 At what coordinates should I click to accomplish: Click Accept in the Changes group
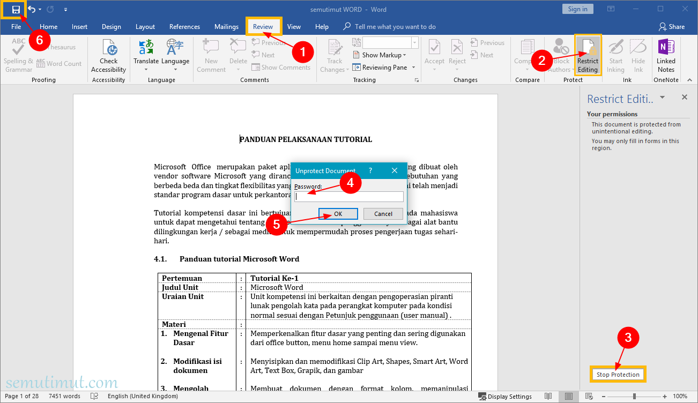[434, 55]
